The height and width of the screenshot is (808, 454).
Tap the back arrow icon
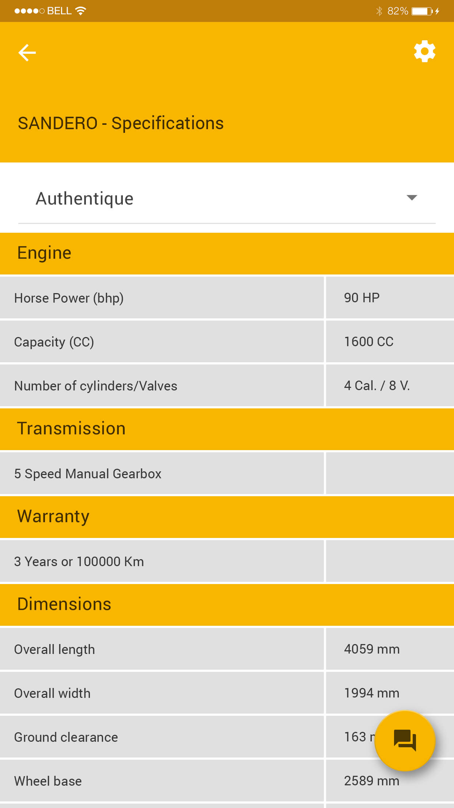tap(27, 53)
